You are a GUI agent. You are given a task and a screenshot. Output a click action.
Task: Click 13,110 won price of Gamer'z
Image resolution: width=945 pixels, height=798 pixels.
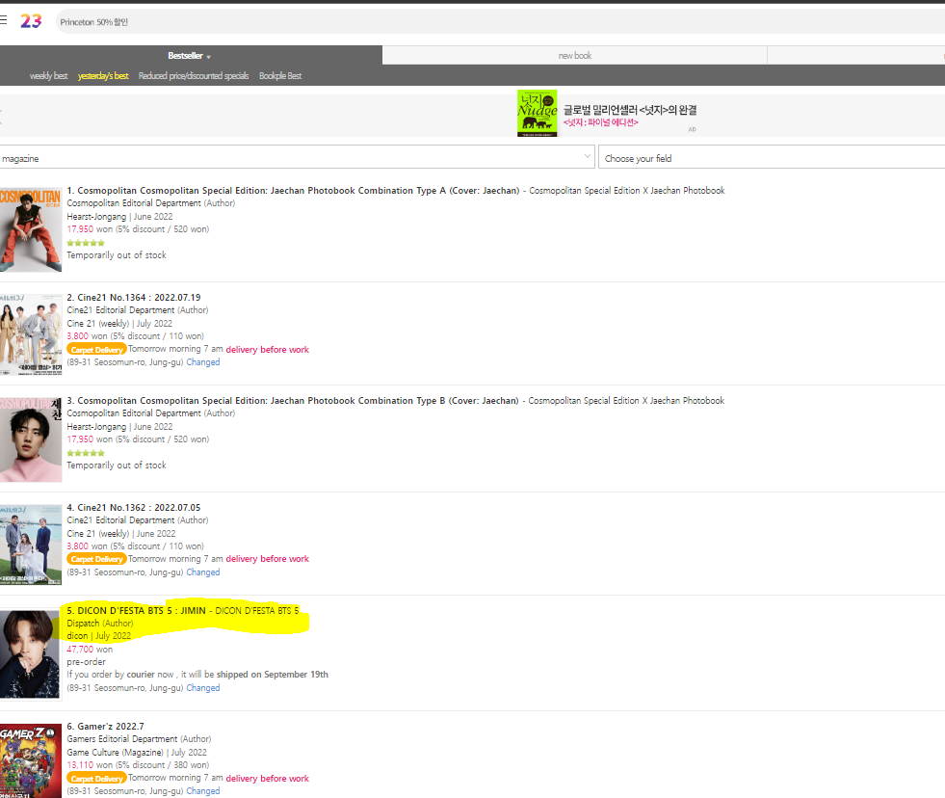90,765
